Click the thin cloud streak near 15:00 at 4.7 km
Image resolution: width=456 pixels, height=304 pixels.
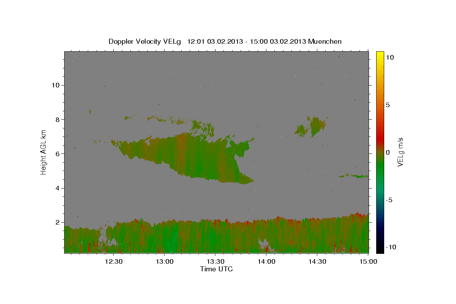pyautogui.click(x=354, y=176)
